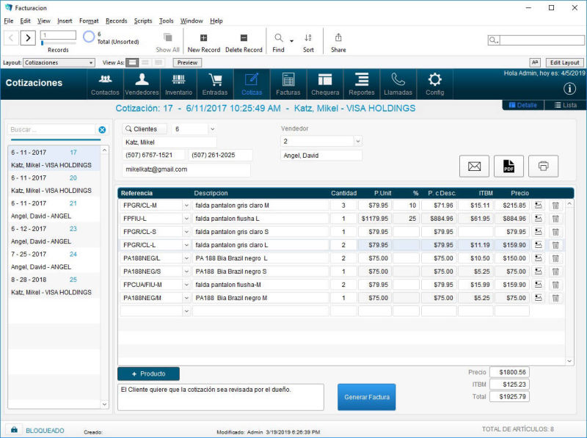Click the Preview button
This screenshot has height=438, width=587.
[x=187, y=62]
